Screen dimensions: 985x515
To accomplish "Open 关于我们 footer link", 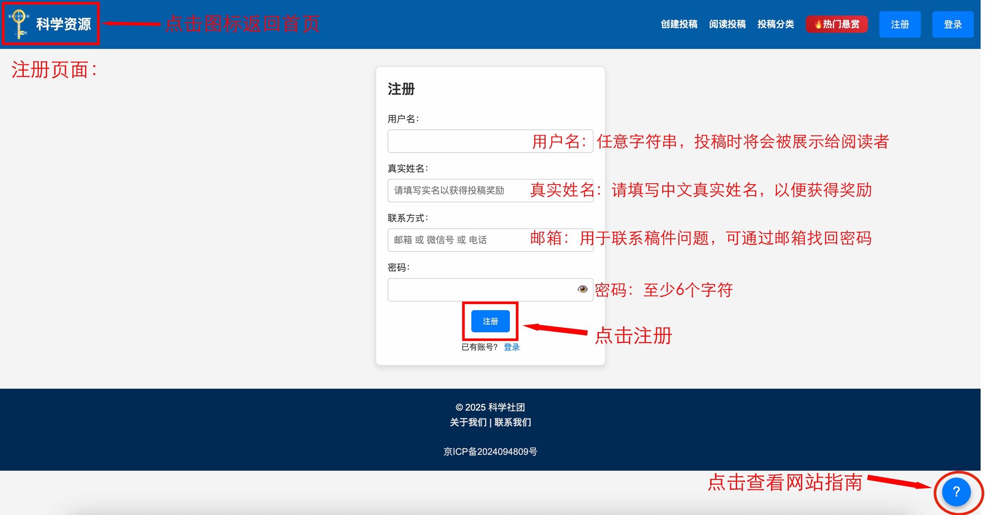I will pyautogui.click(x=468, y=422).
